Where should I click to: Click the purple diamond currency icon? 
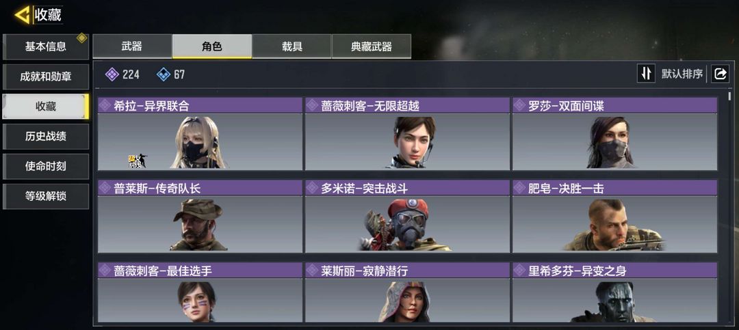coord(112,74)
